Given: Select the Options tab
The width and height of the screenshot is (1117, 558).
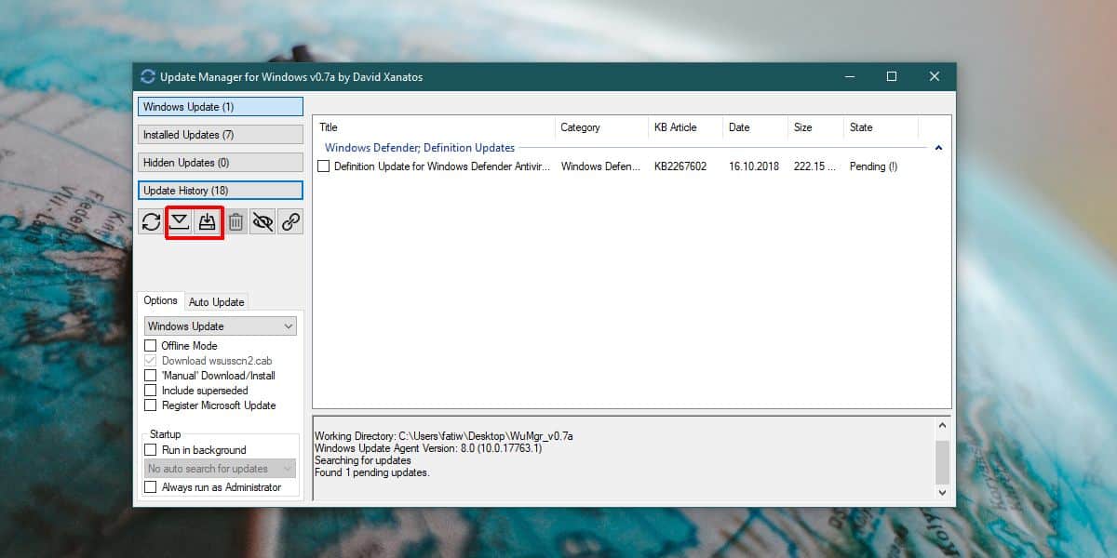Looking at the screenshot, I should tap(161, 300).
